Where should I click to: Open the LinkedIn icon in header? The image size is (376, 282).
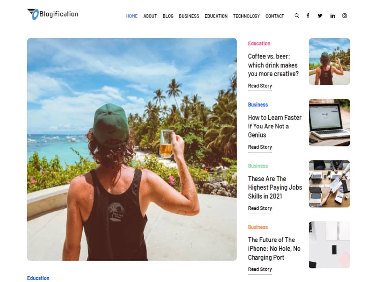click(332, 16)
